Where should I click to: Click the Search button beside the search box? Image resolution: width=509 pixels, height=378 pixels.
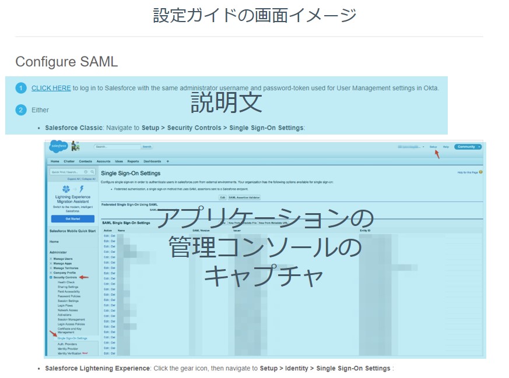click(x=147, y=147)
